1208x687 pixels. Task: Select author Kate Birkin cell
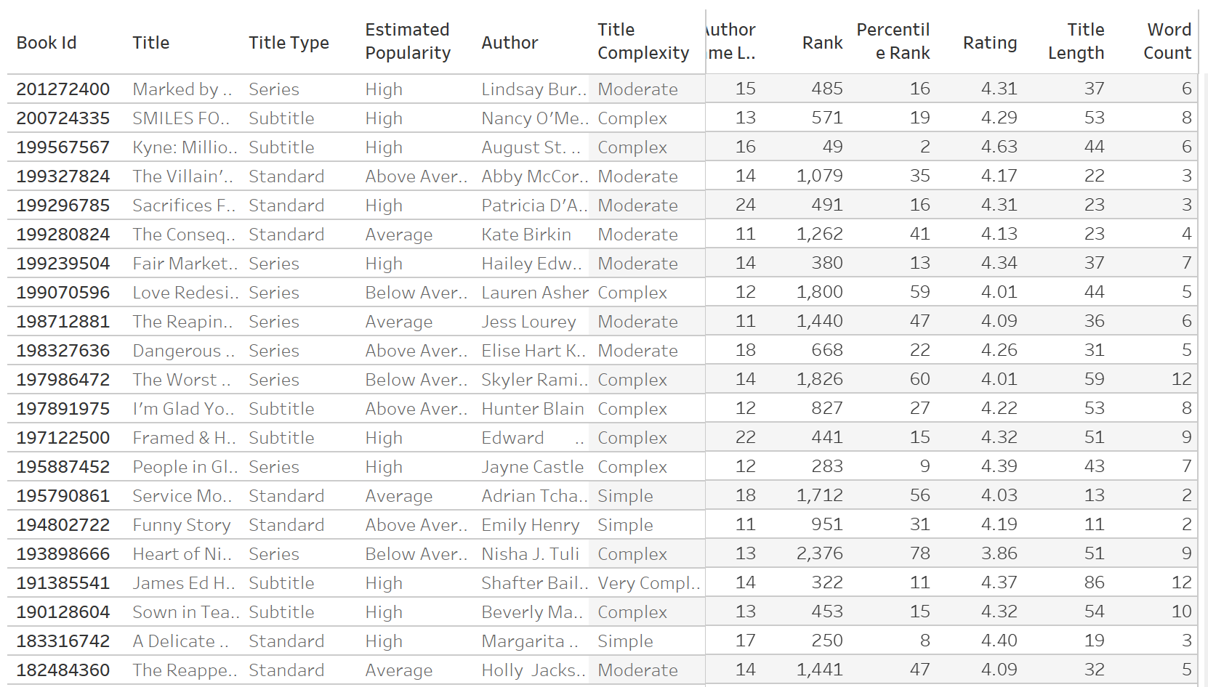(x=526, y=235)
